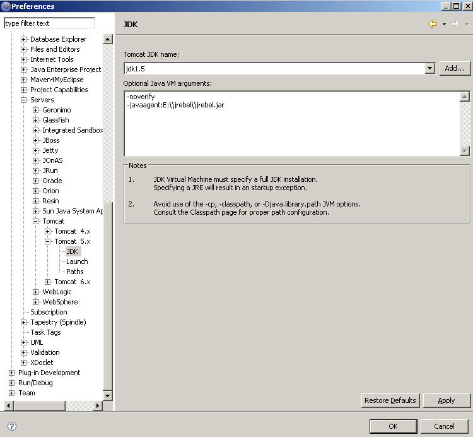
Task: Click the help question mark icon
Action: click(12, 426)
